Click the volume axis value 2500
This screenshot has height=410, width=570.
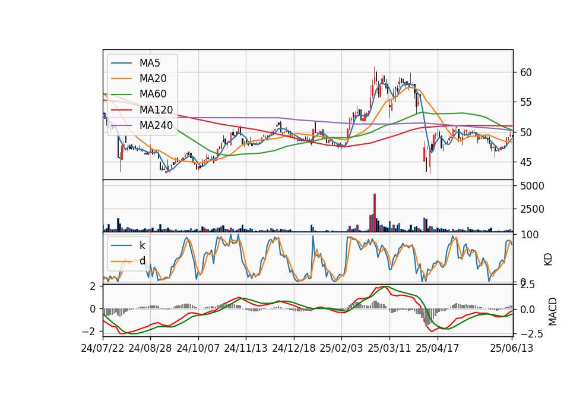click(532, 209)
